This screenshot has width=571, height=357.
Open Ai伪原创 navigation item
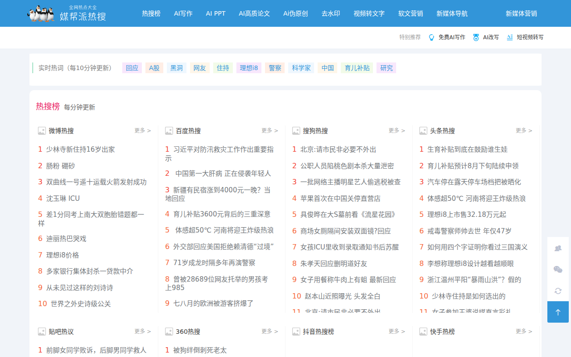295,13
